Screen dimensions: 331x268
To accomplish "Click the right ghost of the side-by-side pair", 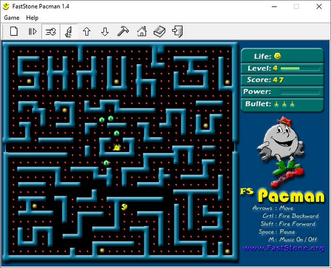I will [111, 118].
